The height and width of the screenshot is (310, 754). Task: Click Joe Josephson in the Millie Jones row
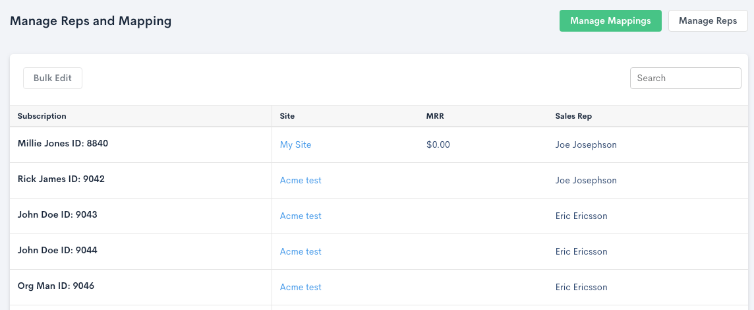click(x=586, y=144)
